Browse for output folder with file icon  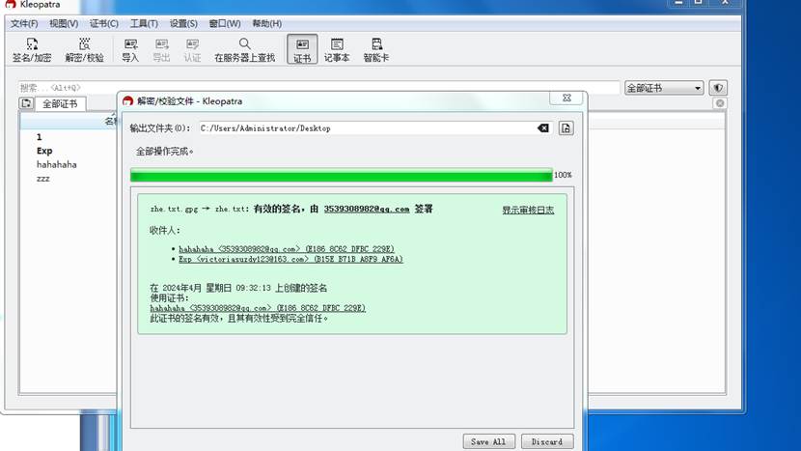[566, 127]
